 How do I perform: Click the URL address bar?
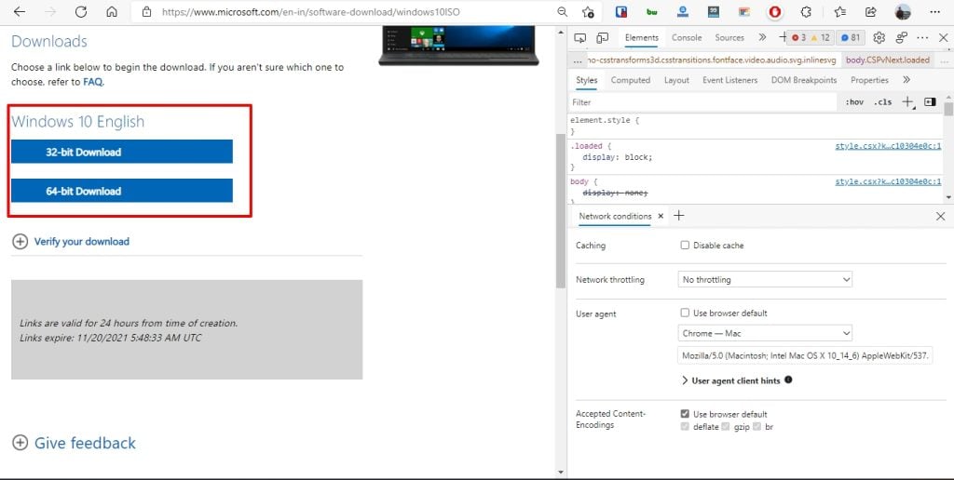pos(310,11)
